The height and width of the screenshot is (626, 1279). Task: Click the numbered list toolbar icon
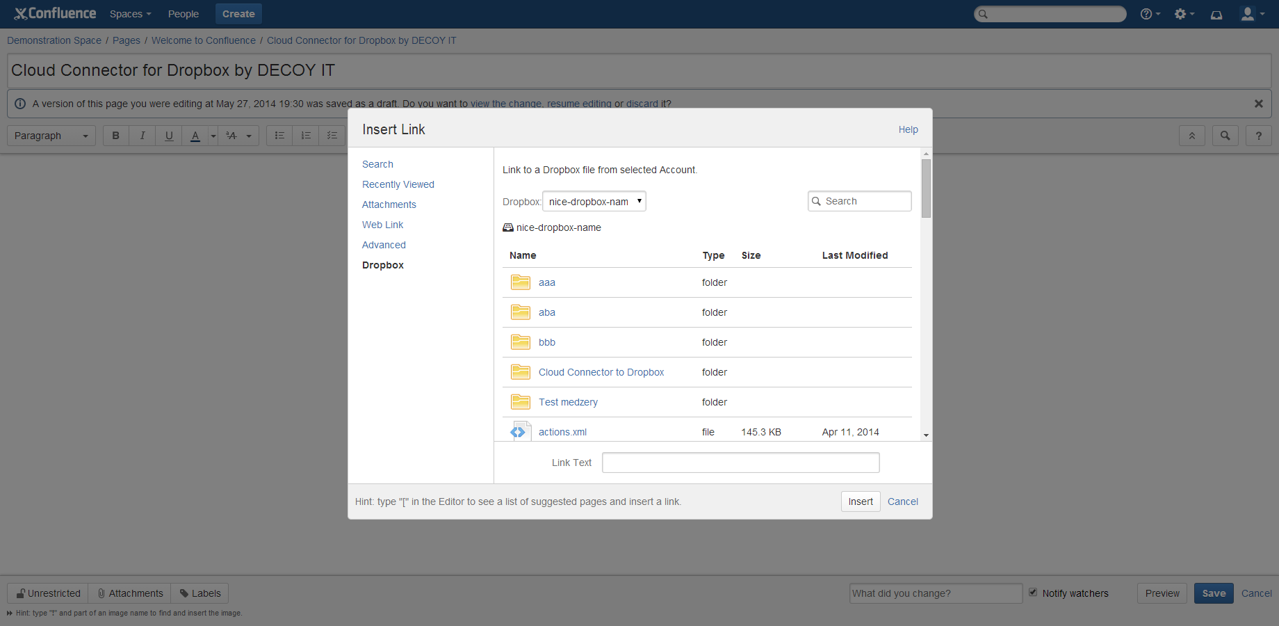[306, 136]
